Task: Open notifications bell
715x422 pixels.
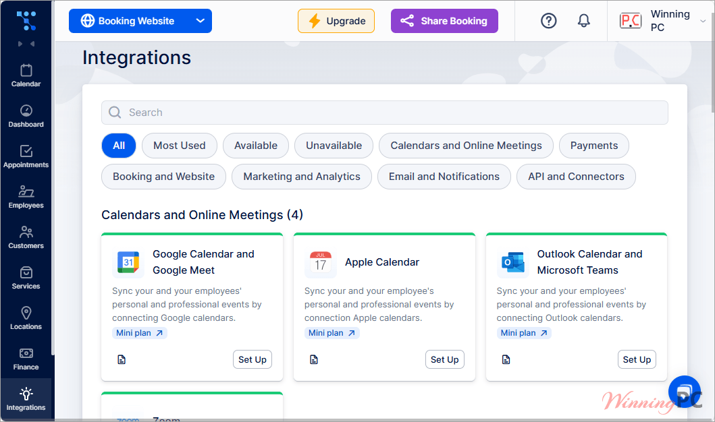Action: coord(583,21)
